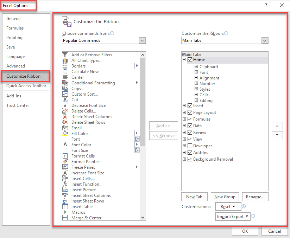The image size is (290, 238).
Task: Click the Decrease Font Size icon
Action: click(x=65, y=105)
